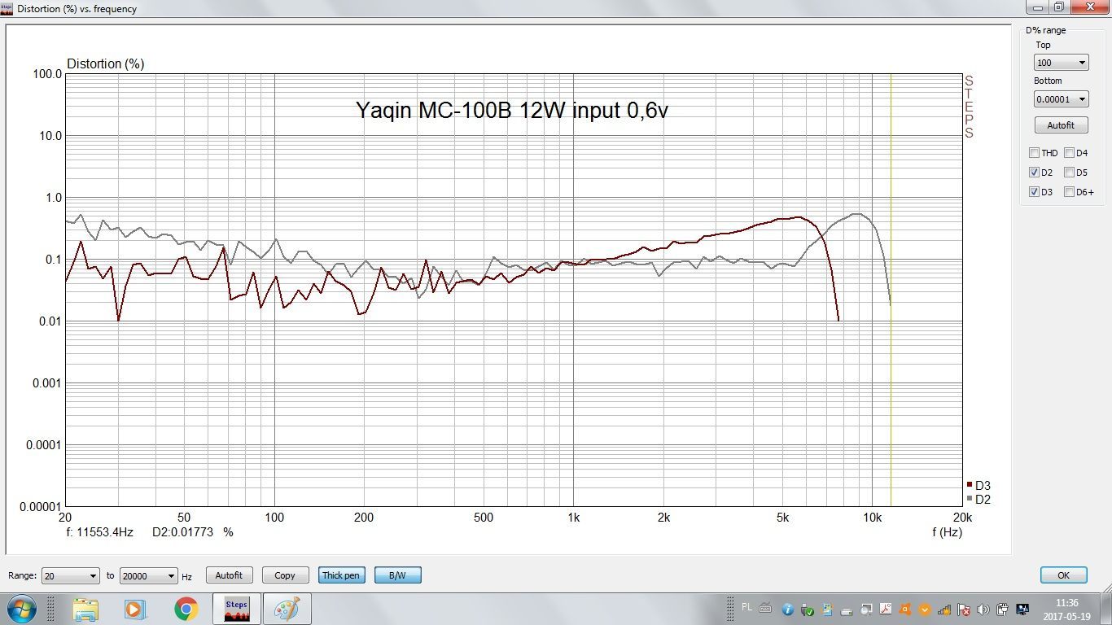Image resolution: width=1112 pixels, height=625 pixels.
Task: Click the PL language indicator
Action: point(747,607)
